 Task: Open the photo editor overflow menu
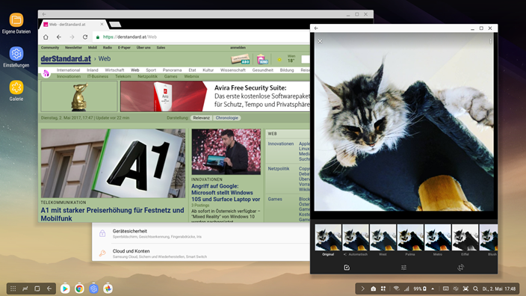[490, 41]
